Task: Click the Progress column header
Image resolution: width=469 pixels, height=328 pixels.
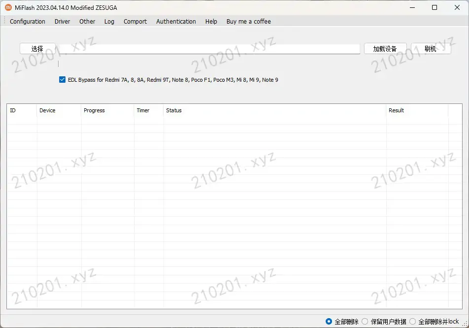Action: (108, 110)
